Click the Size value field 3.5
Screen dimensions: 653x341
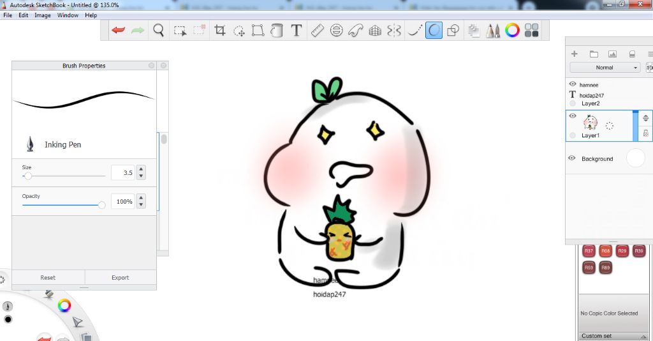(123, 172)
